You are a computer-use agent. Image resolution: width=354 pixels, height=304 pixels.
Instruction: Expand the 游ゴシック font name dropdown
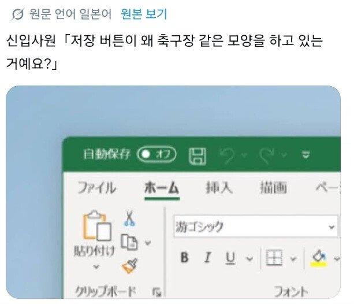pos(331,227)
